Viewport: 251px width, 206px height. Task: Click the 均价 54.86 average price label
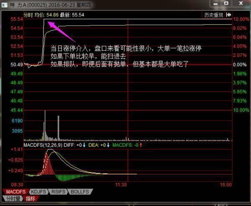(x=46, y=15)
